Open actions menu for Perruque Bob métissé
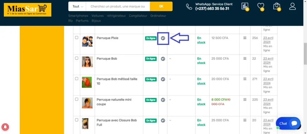307x134 pixels. click(245, 79)
